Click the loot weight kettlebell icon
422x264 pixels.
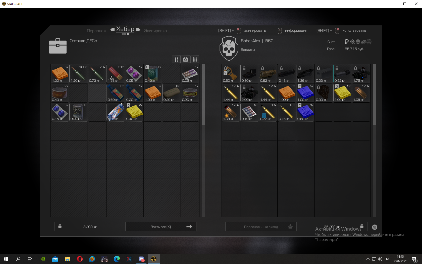click(60, 226)
